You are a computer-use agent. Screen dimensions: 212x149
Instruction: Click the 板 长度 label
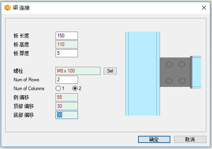(x=21, y=36)
